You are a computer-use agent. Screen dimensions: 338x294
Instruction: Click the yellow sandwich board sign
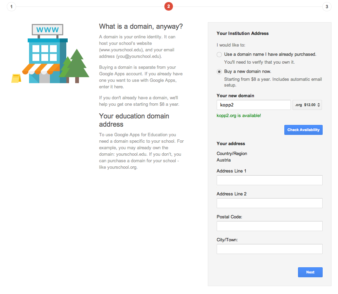click(16, 78)
